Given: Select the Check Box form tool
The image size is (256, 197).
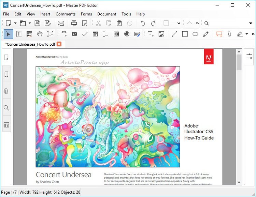Looking at the screenshot, I should click(x=85, y=34).
